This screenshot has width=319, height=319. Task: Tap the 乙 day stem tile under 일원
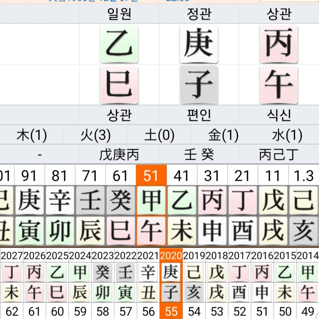click(119, 44)
